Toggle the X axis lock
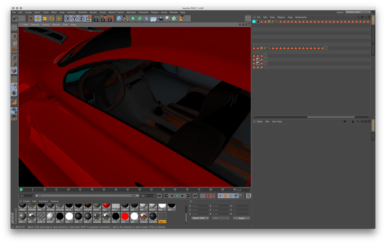The width and height of the screenshot is (386, 244). 68,18
